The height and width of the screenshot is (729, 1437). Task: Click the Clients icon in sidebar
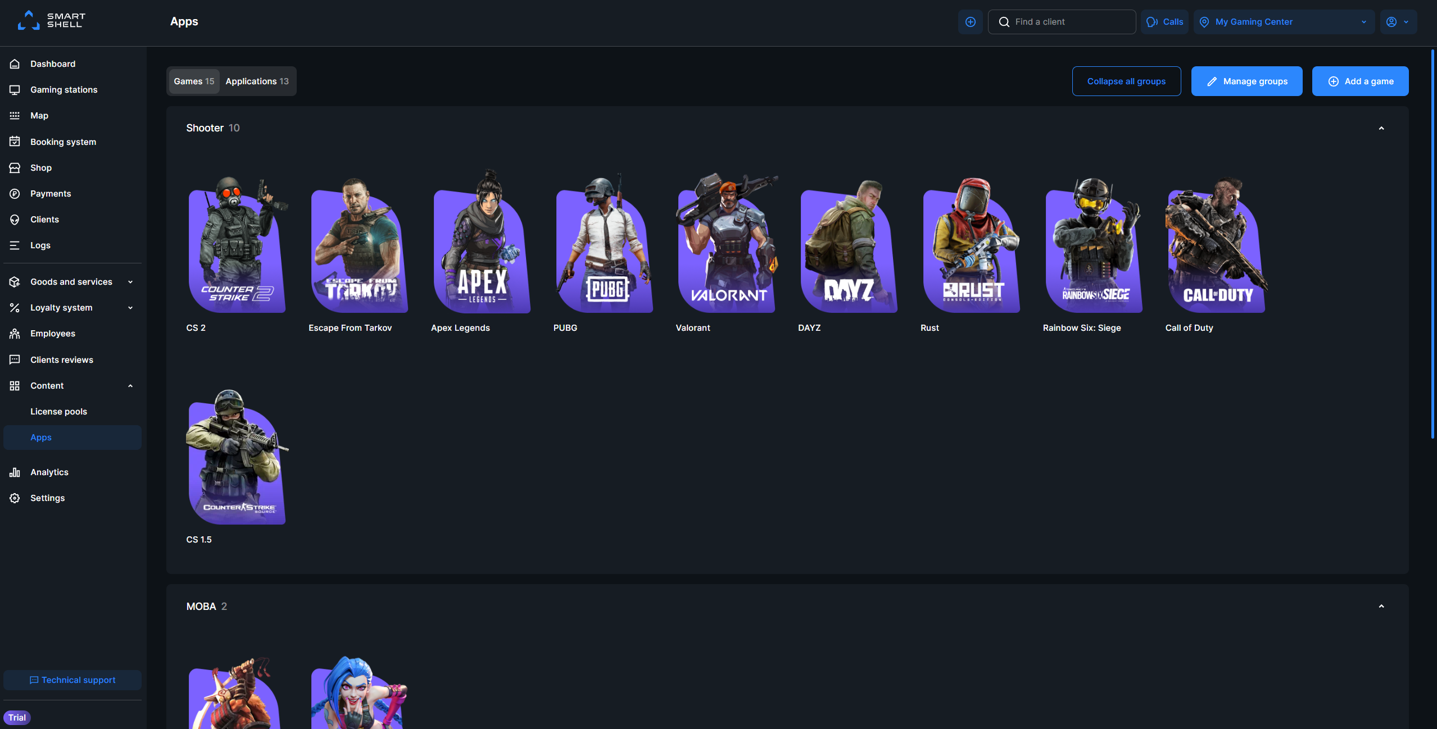click(x=15, y=220)
